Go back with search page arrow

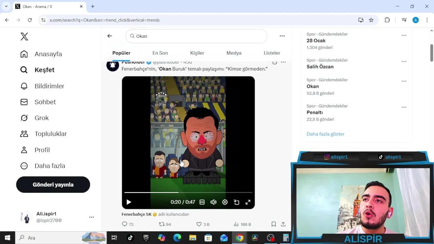point(110,36)
